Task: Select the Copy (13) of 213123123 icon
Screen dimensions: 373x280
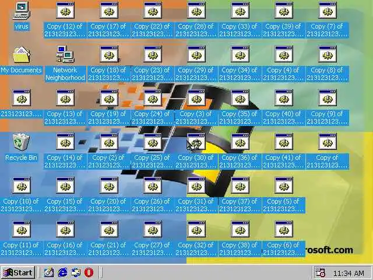Action: tap(65, 98)
